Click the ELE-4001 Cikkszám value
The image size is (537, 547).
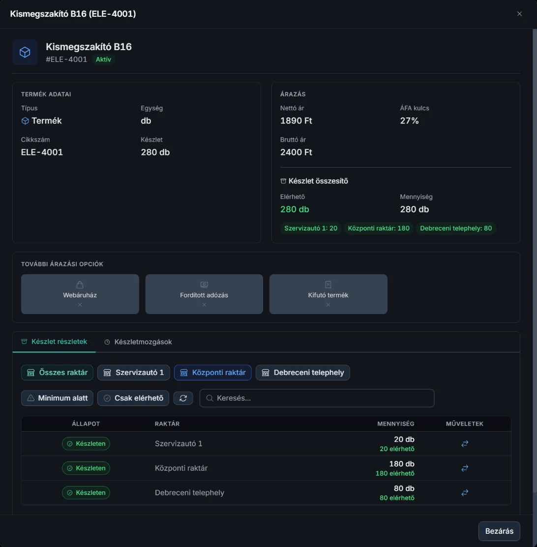[42, 152]
